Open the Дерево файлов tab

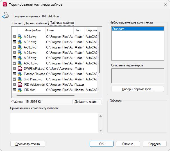point(36,23)
